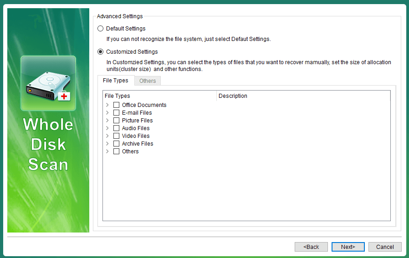The width and height of the screenshot is (409, 258).
Task: Expand the Office Documents tree node
Action: [x=107, y=105]
